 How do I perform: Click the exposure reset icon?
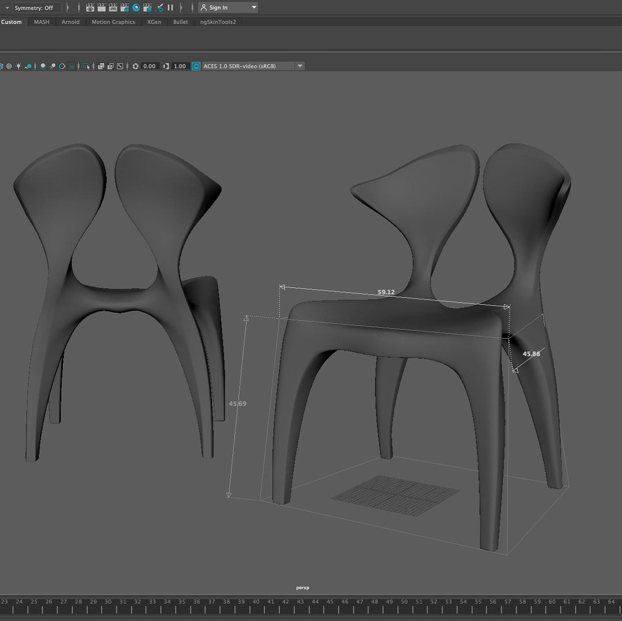click(136, 66)
